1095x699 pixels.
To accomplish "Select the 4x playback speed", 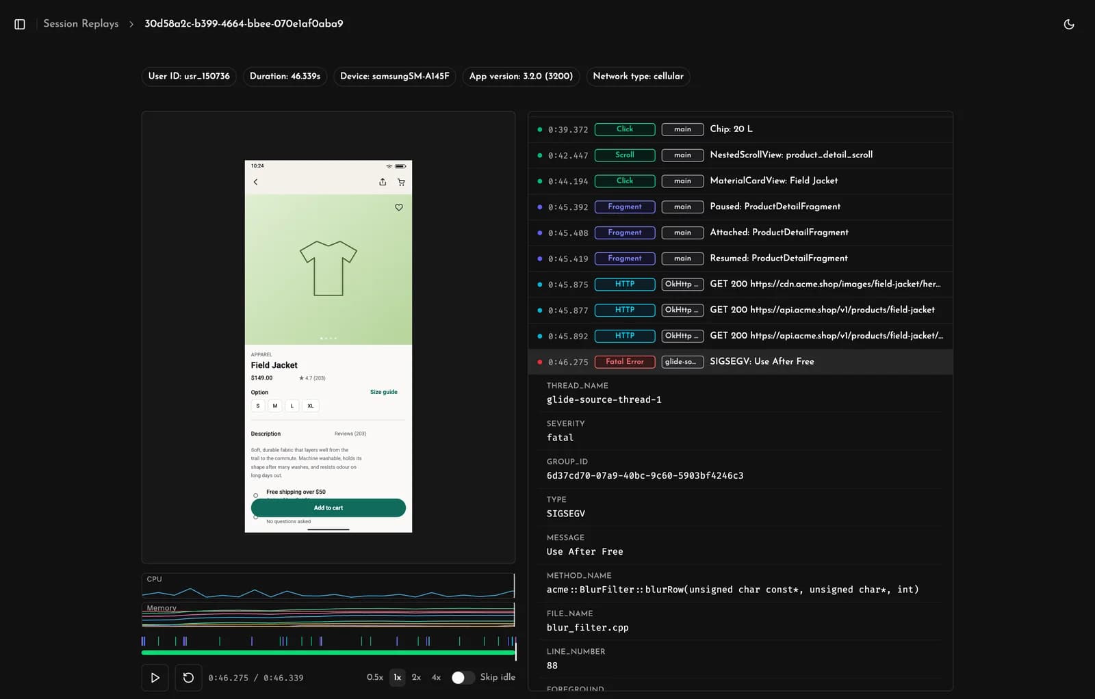I will click(x=436, y=677).
